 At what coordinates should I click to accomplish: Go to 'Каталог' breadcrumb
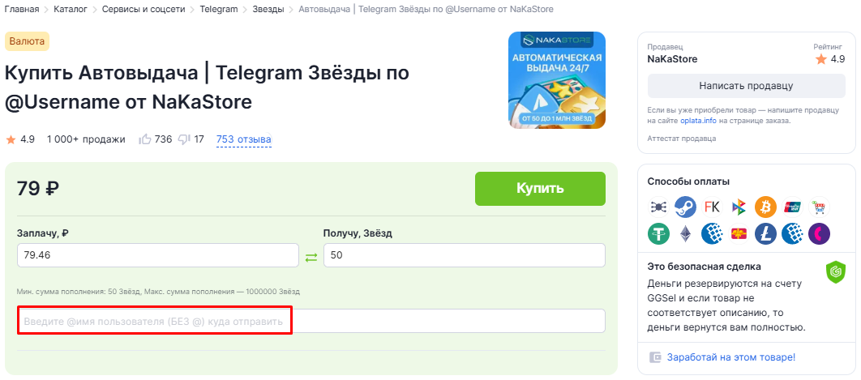click(71, 10)
